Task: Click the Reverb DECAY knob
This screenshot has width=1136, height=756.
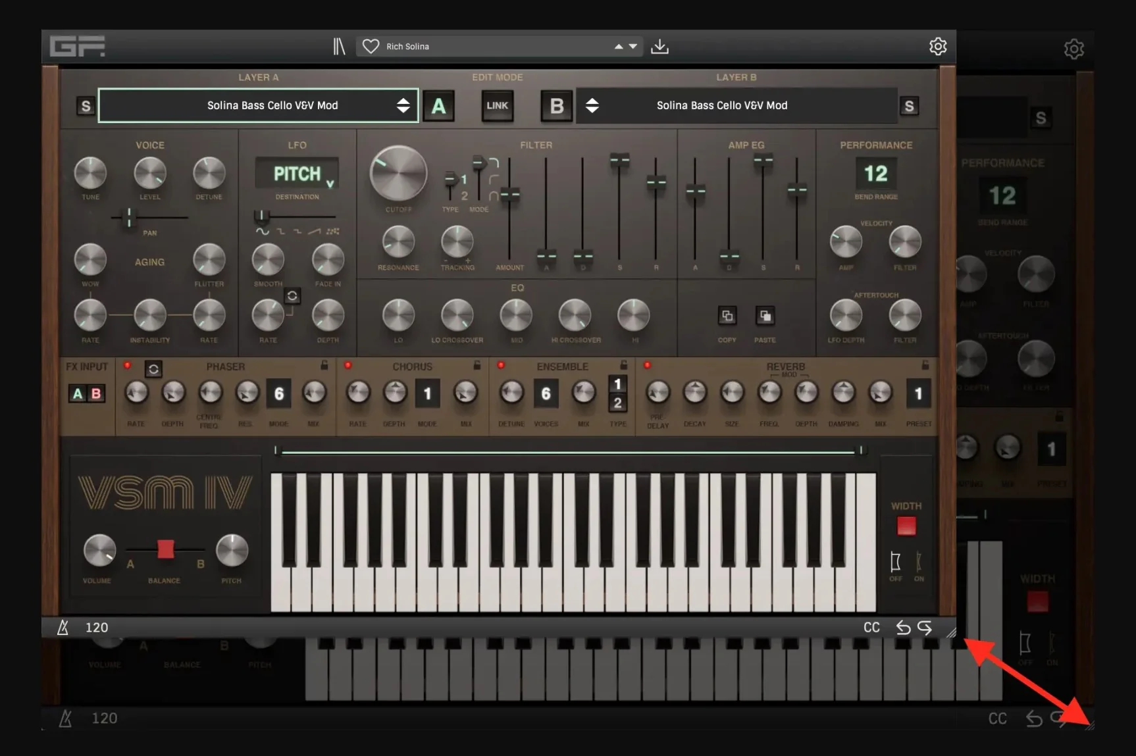Action: [695, 393]
